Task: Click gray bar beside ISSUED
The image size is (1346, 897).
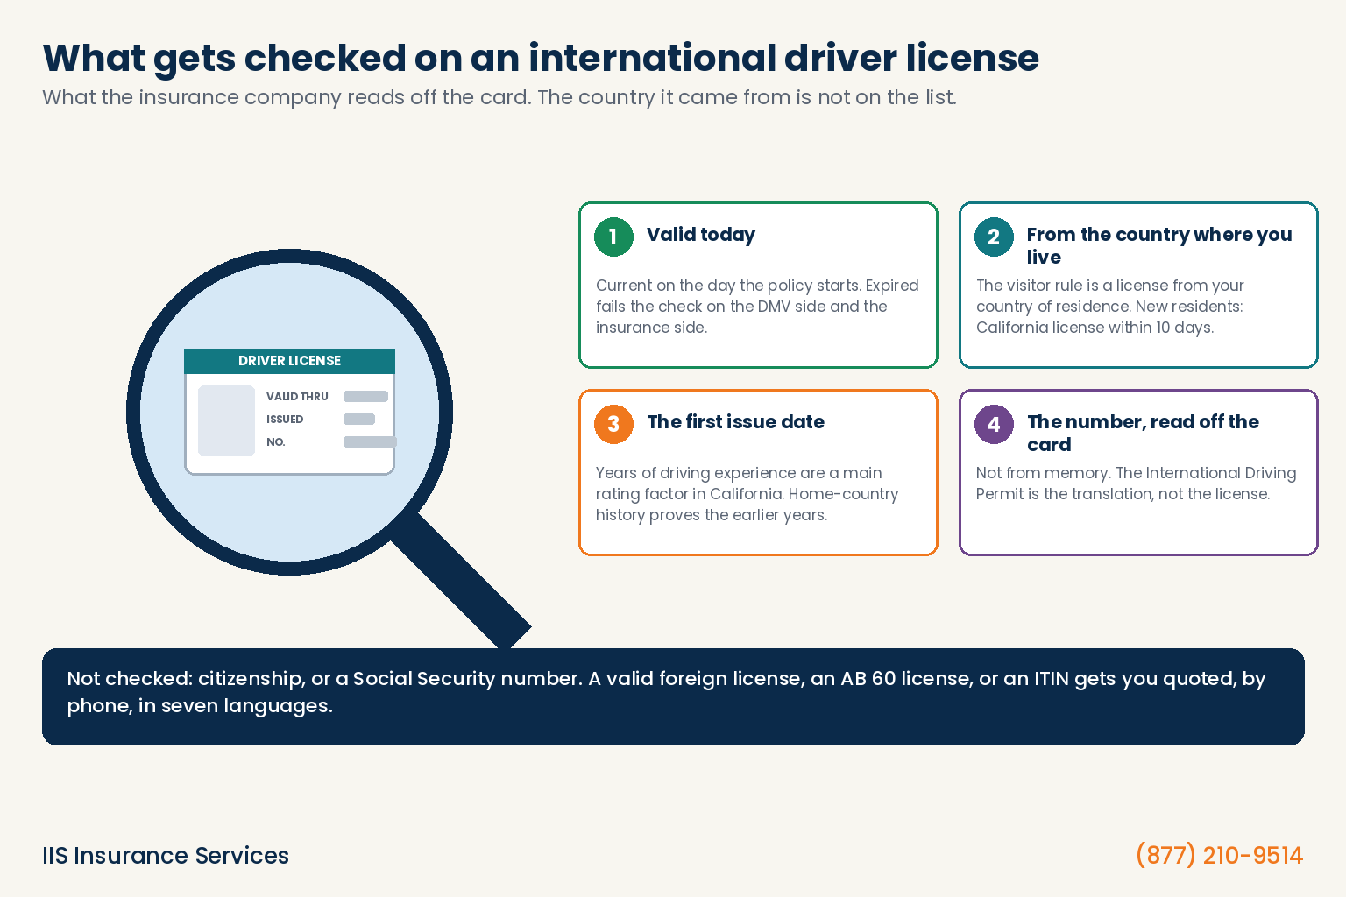Action: coord(359,420)
